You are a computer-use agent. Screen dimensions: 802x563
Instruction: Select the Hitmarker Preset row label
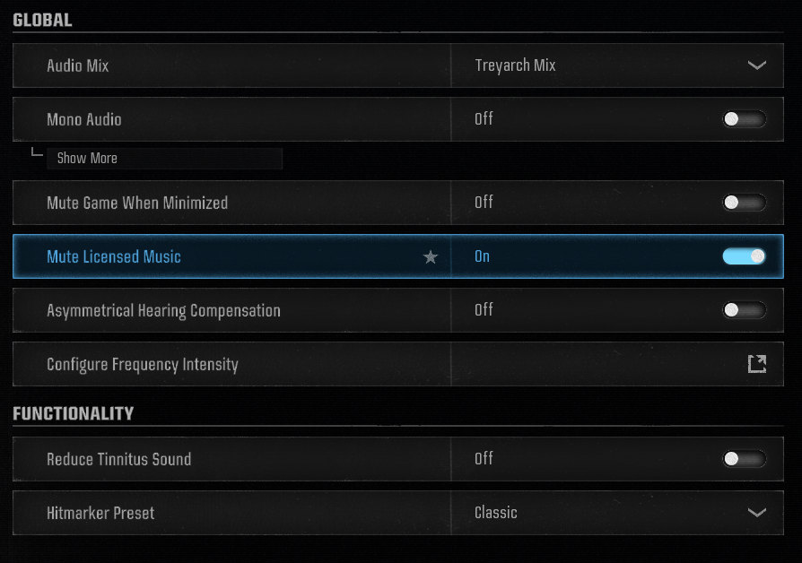pos(100,513)
